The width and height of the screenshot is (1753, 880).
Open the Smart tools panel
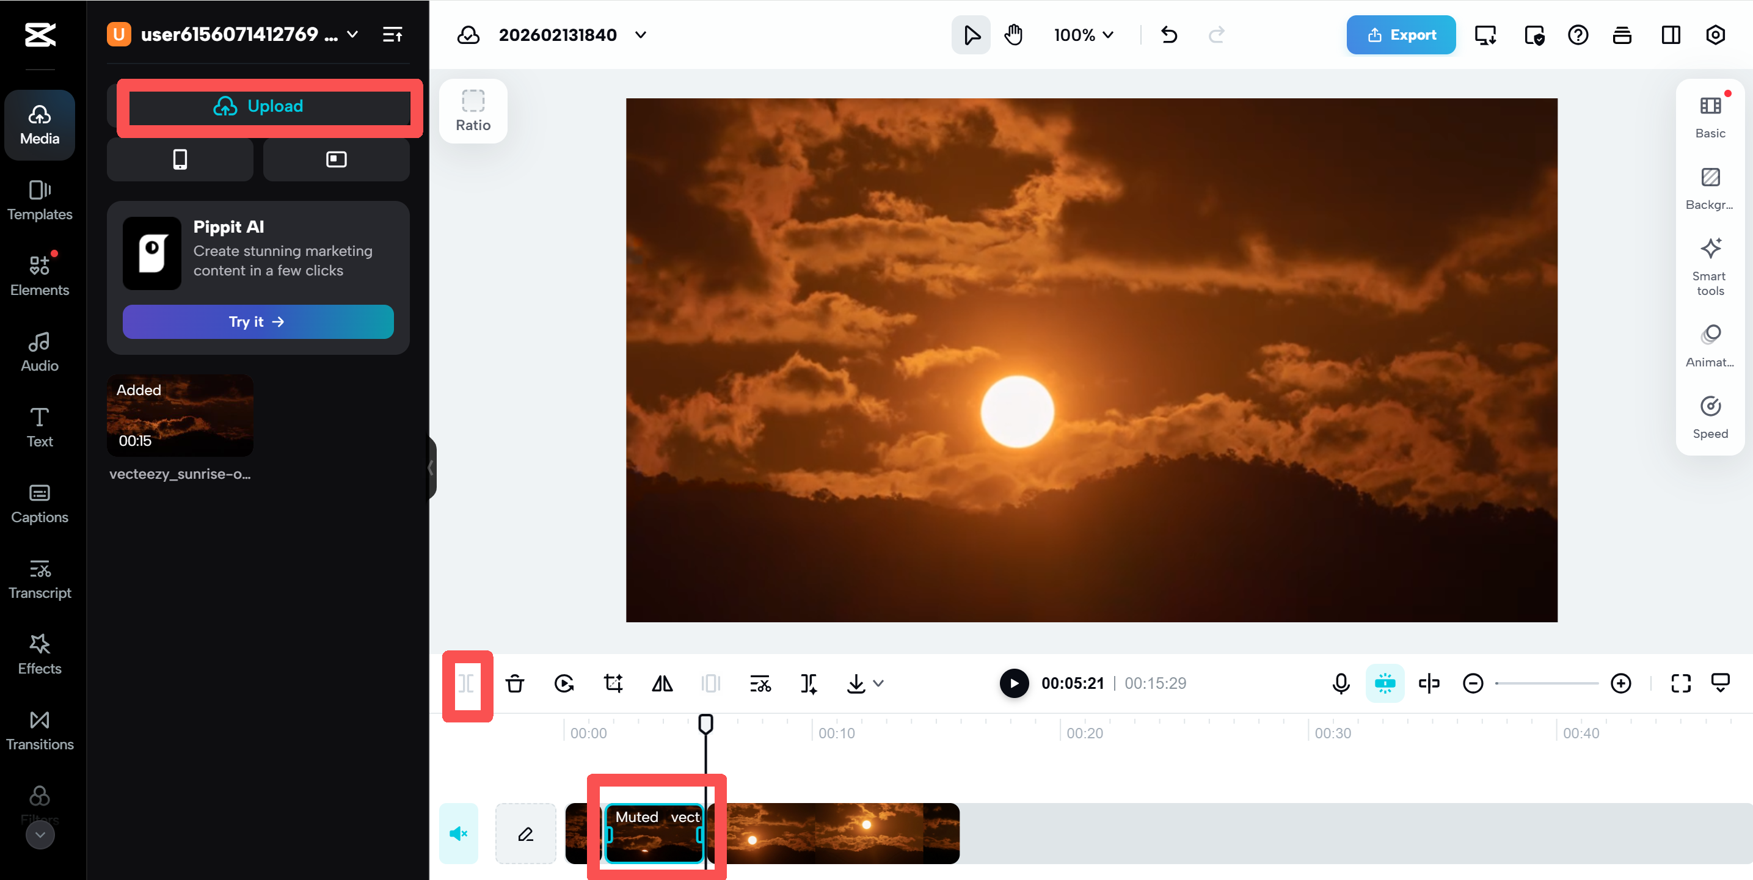tap(1710, 266)
